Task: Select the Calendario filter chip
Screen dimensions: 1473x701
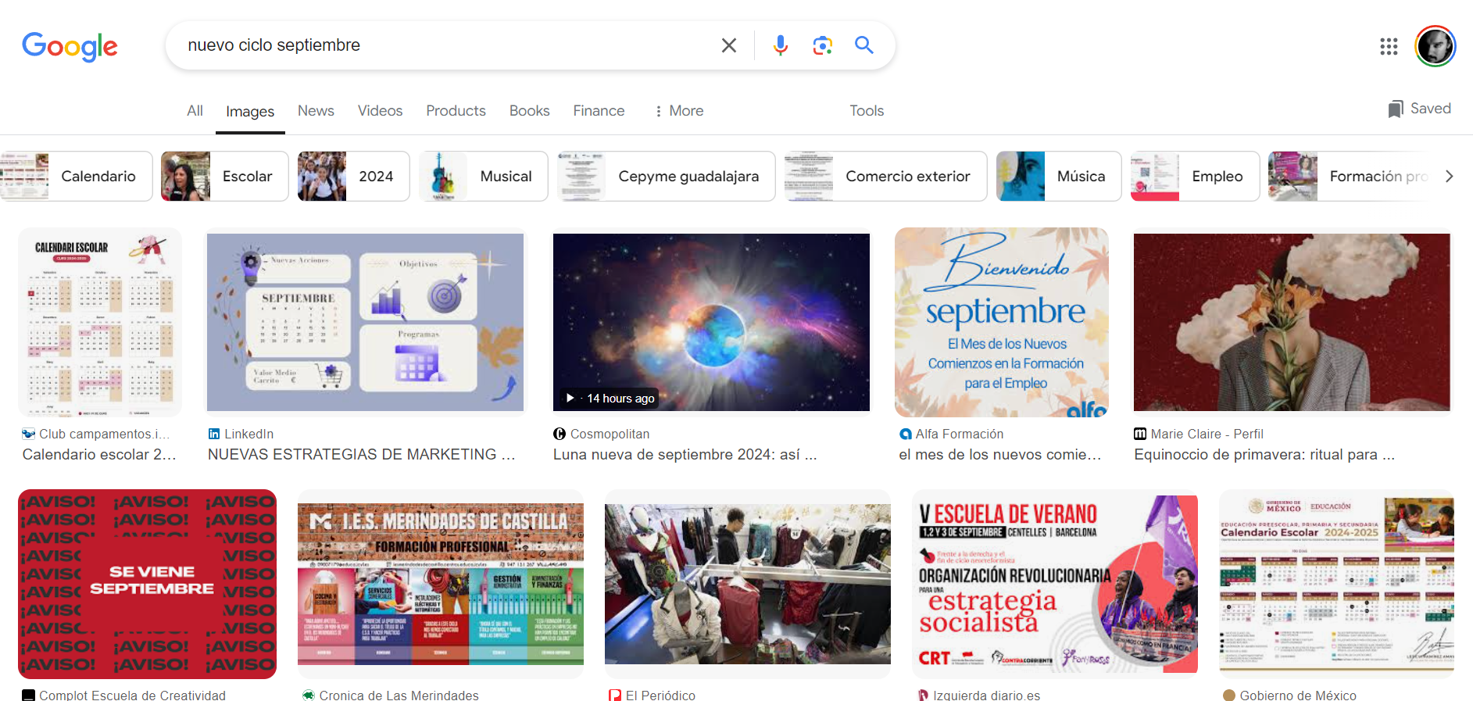Action: [x=77, y=177]
